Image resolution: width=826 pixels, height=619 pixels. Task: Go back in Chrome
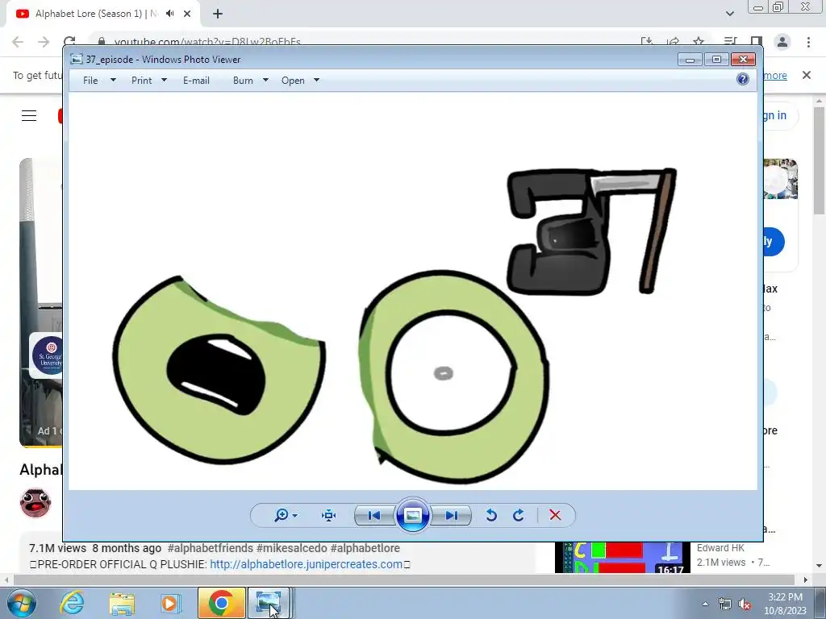tap(18, 42)
